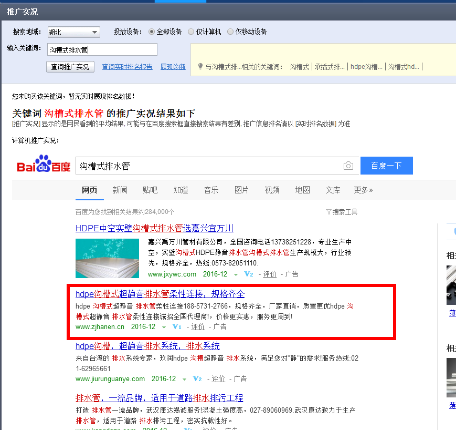
Task: Click 评价 link under www.zjhanen.cn result
Action: (x=198, y=326)
